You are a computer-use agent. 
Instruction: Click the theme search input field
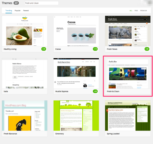(41, 3)
